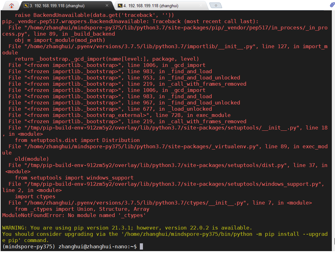
Task: Click the 'old(module)' line
Action: coord(32,159)
